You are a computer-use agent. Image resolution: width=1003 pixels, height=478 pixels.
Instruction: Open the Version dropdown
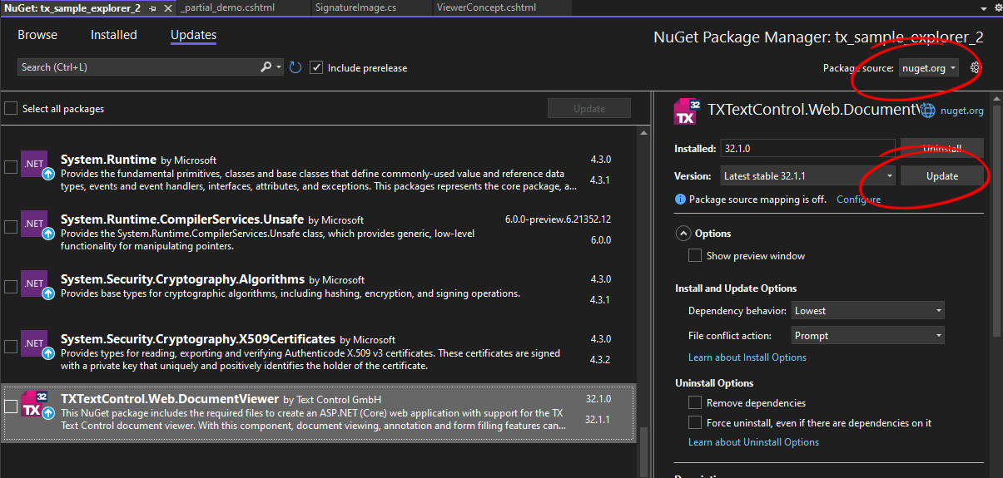click(807, 175)
